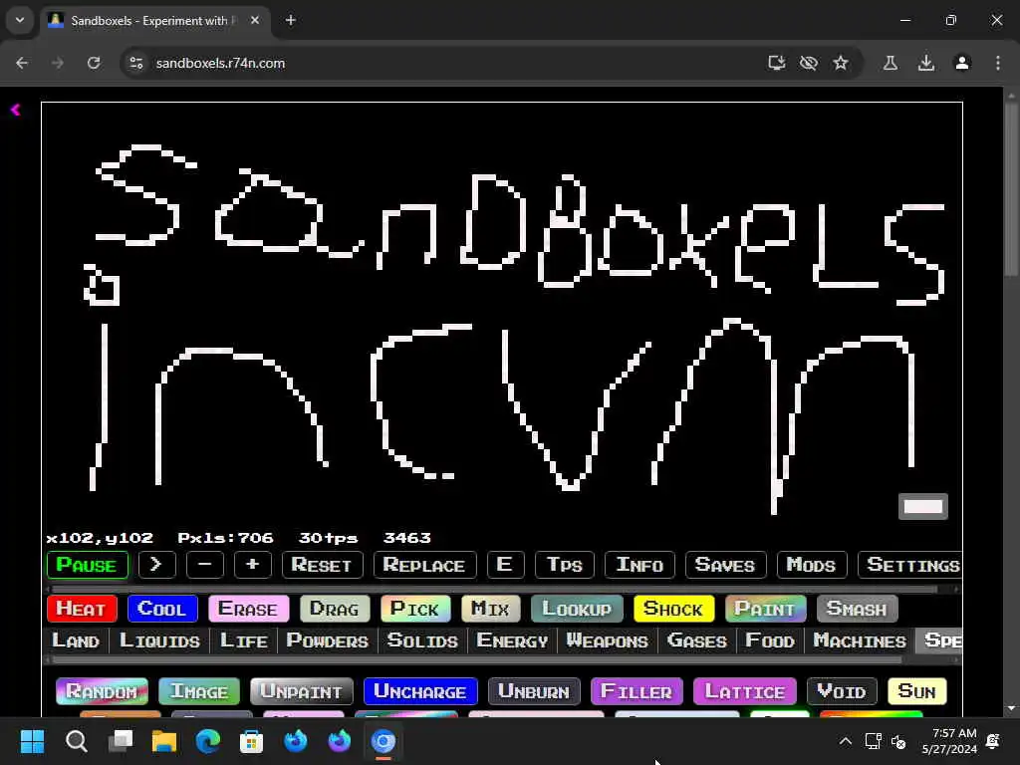The width and height of the screenshot is (1020, 765).
Task: Increase brush size with the plus button
Action: pyautogui.click(x=252, y=565)
